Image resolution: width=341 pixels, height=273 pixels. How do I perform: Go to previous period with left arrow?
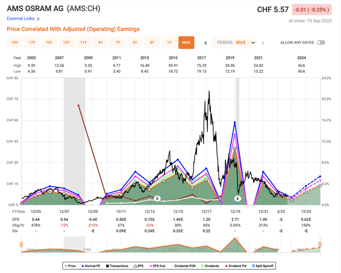(x=206, y=43)
